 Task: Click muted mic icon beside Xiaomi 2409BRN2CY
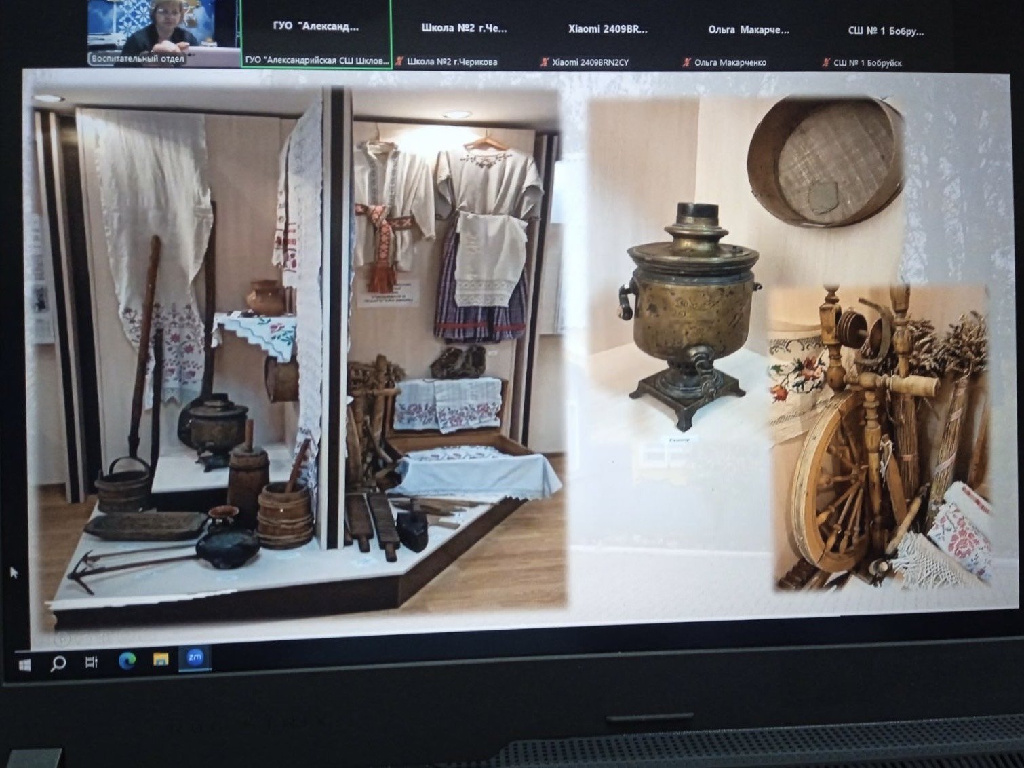544,62
